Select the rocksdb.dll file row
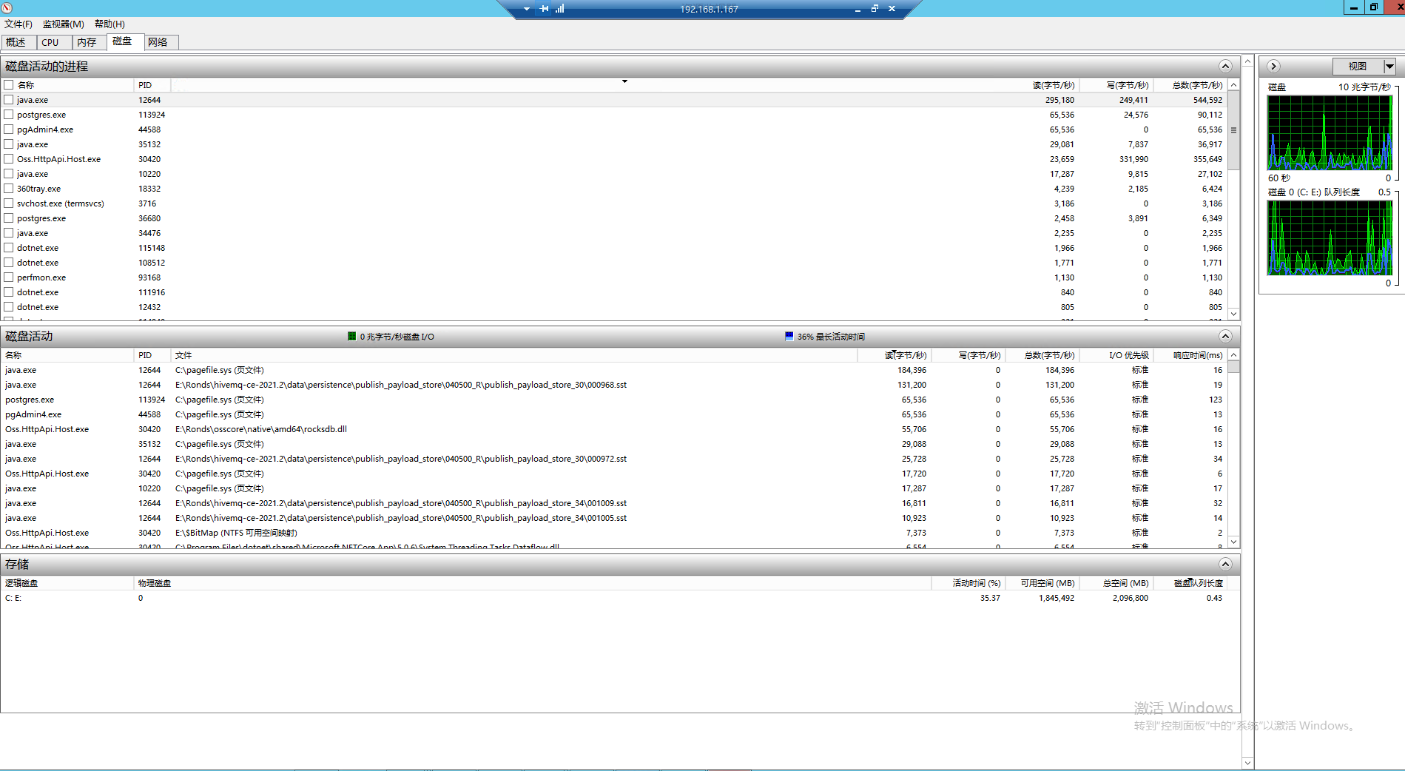 click(614, 429)
